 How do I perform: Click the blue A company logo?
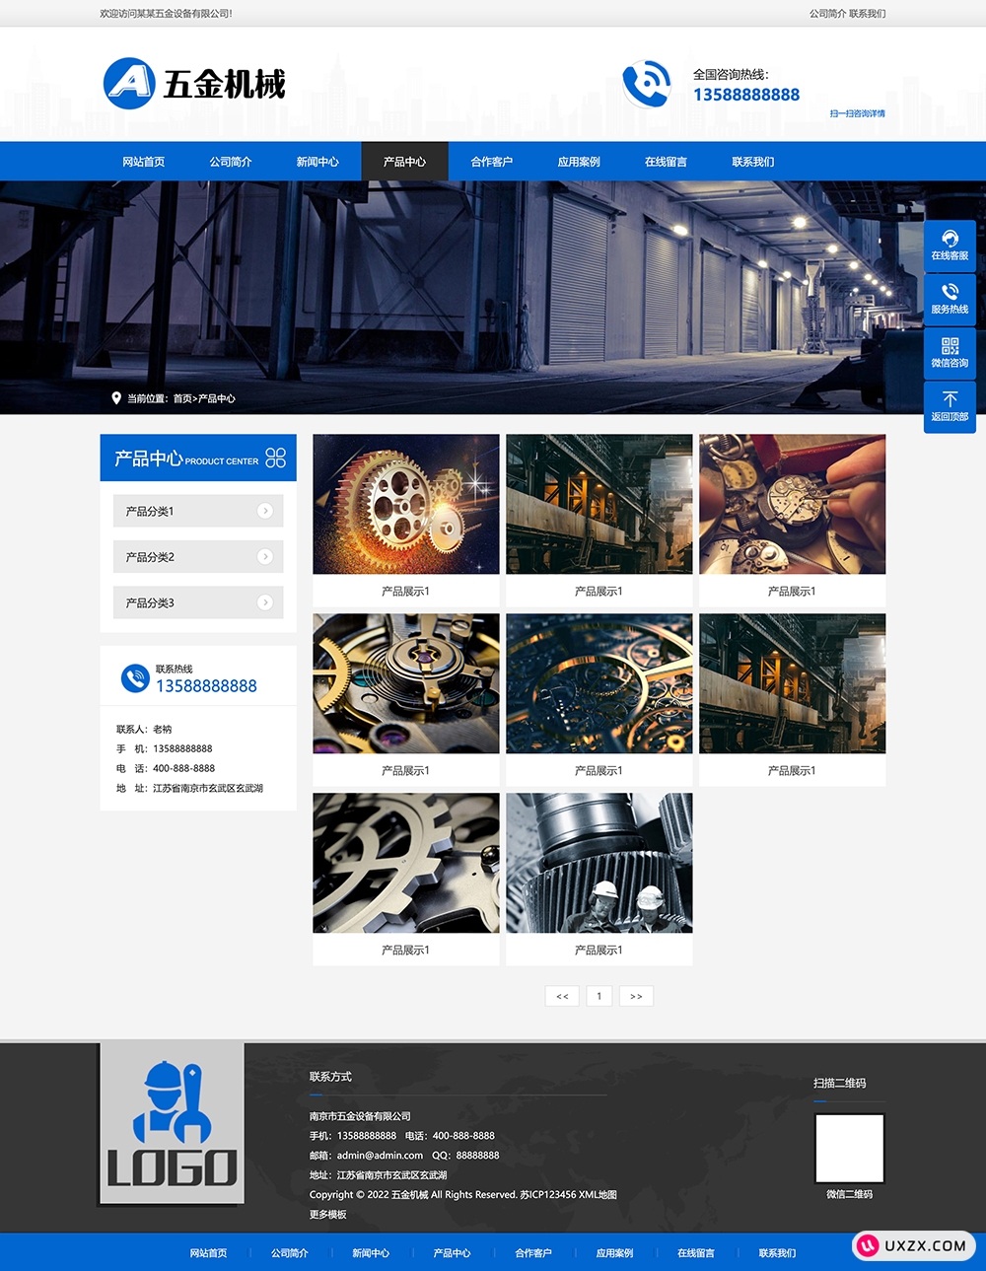[x=129, y=84]
